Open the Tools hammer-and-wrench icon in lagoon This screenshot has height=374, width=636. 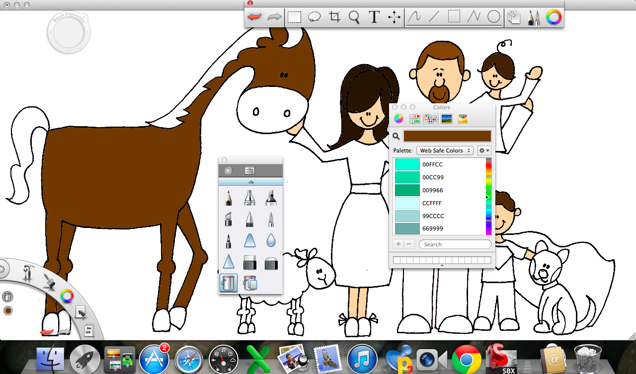click(x=29, y=272)
